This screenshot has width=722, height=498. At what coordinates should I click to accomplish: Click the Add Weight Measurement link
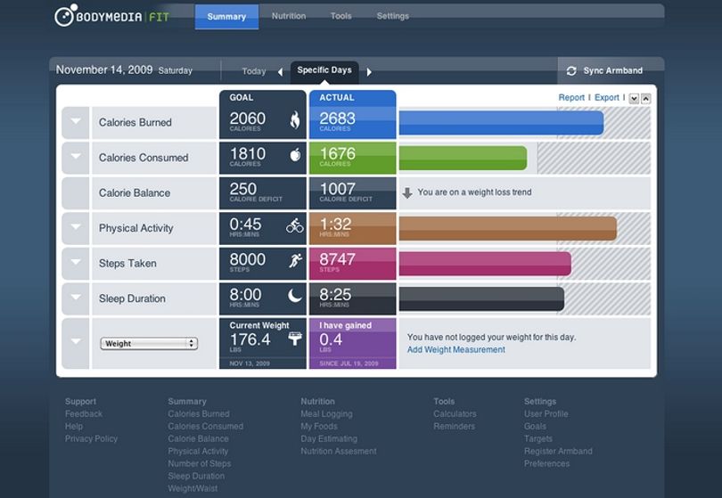click(455, 350)
